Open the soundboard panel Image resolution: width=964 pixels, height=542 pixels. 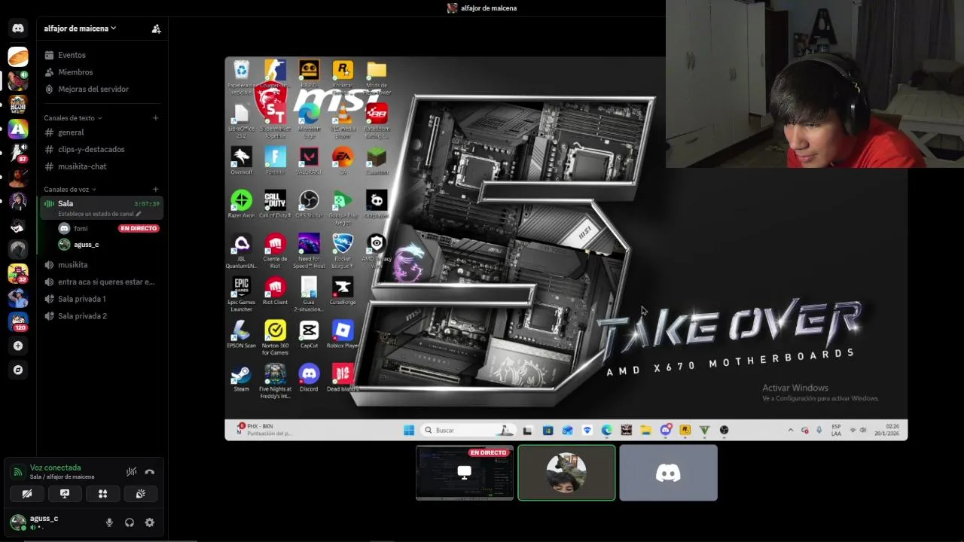tap(140, 494)
